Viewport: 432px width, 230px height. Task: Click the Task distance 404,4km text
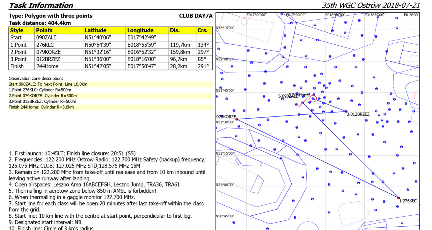[40, 23]
